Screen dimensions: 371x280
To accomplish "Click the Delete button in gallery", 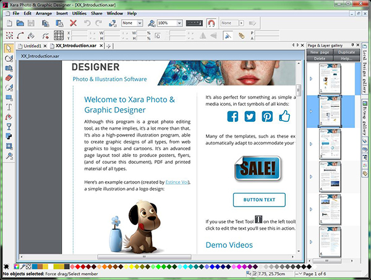I will (320, 59).
